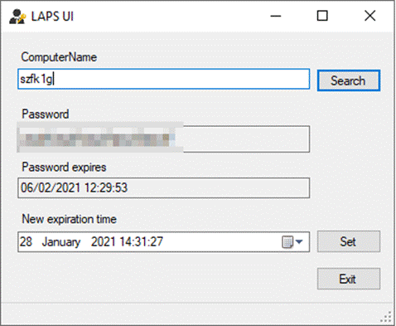Maximize the LAPS UI window

coord(322,16)
